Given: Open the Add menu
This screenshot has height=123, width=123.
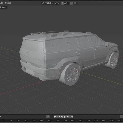Looking at the screenshot, I should click(x=1, y=3).
